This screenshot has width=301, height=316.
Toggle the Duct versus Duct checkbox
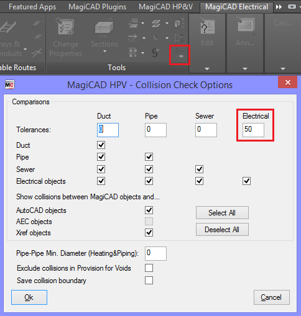(101, 145)
